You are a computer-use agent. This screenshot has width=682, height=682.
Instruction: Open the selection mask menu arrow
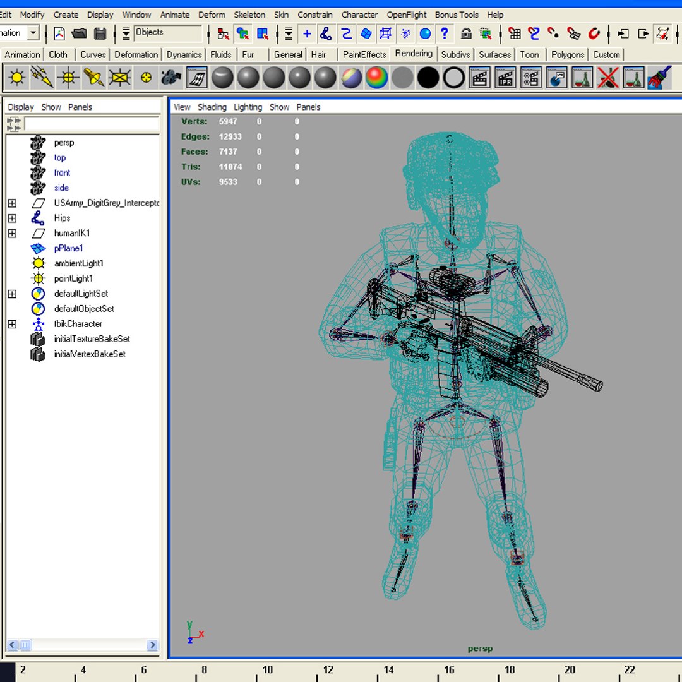click(x=126, y=33)
